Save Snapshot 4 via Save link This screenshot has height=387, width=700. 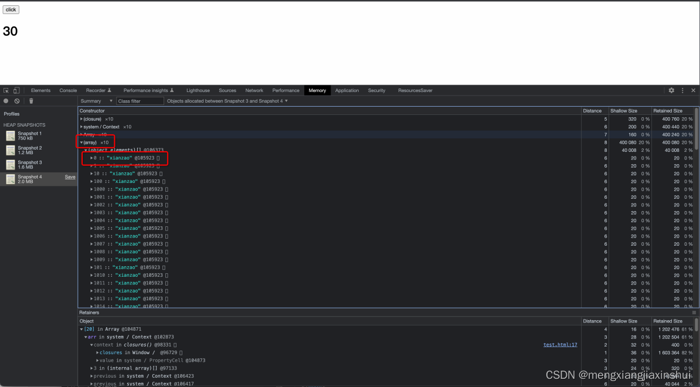[x=70, y=176]
